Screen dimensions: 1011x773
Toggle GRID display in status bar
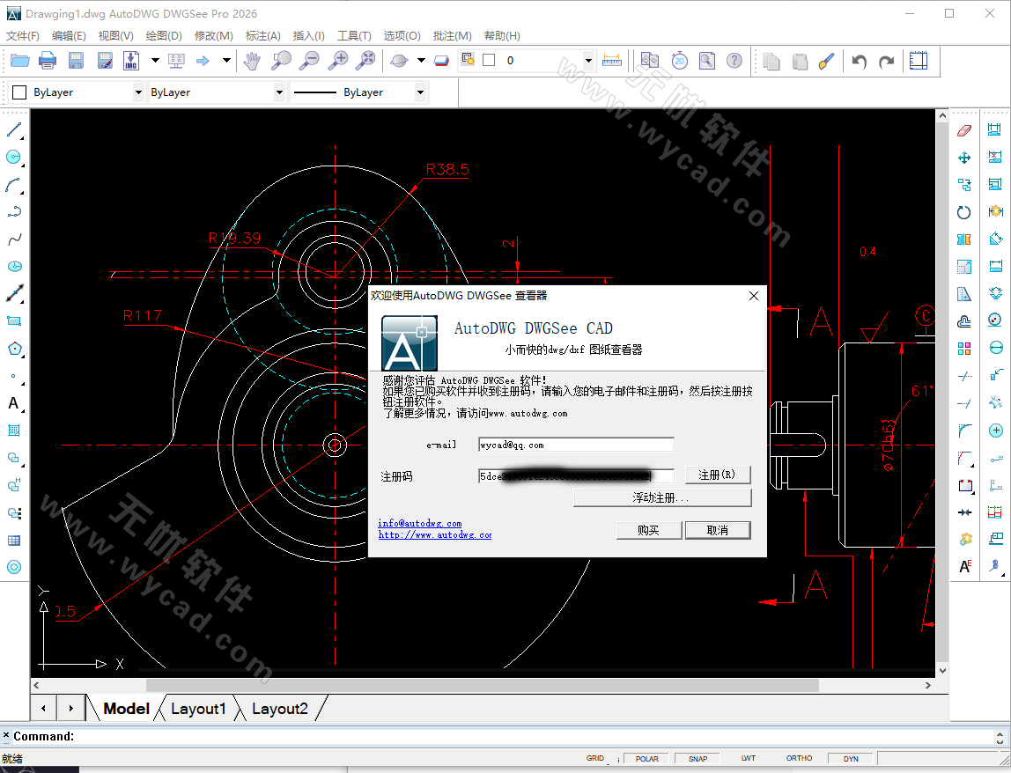tap(595, 758)
